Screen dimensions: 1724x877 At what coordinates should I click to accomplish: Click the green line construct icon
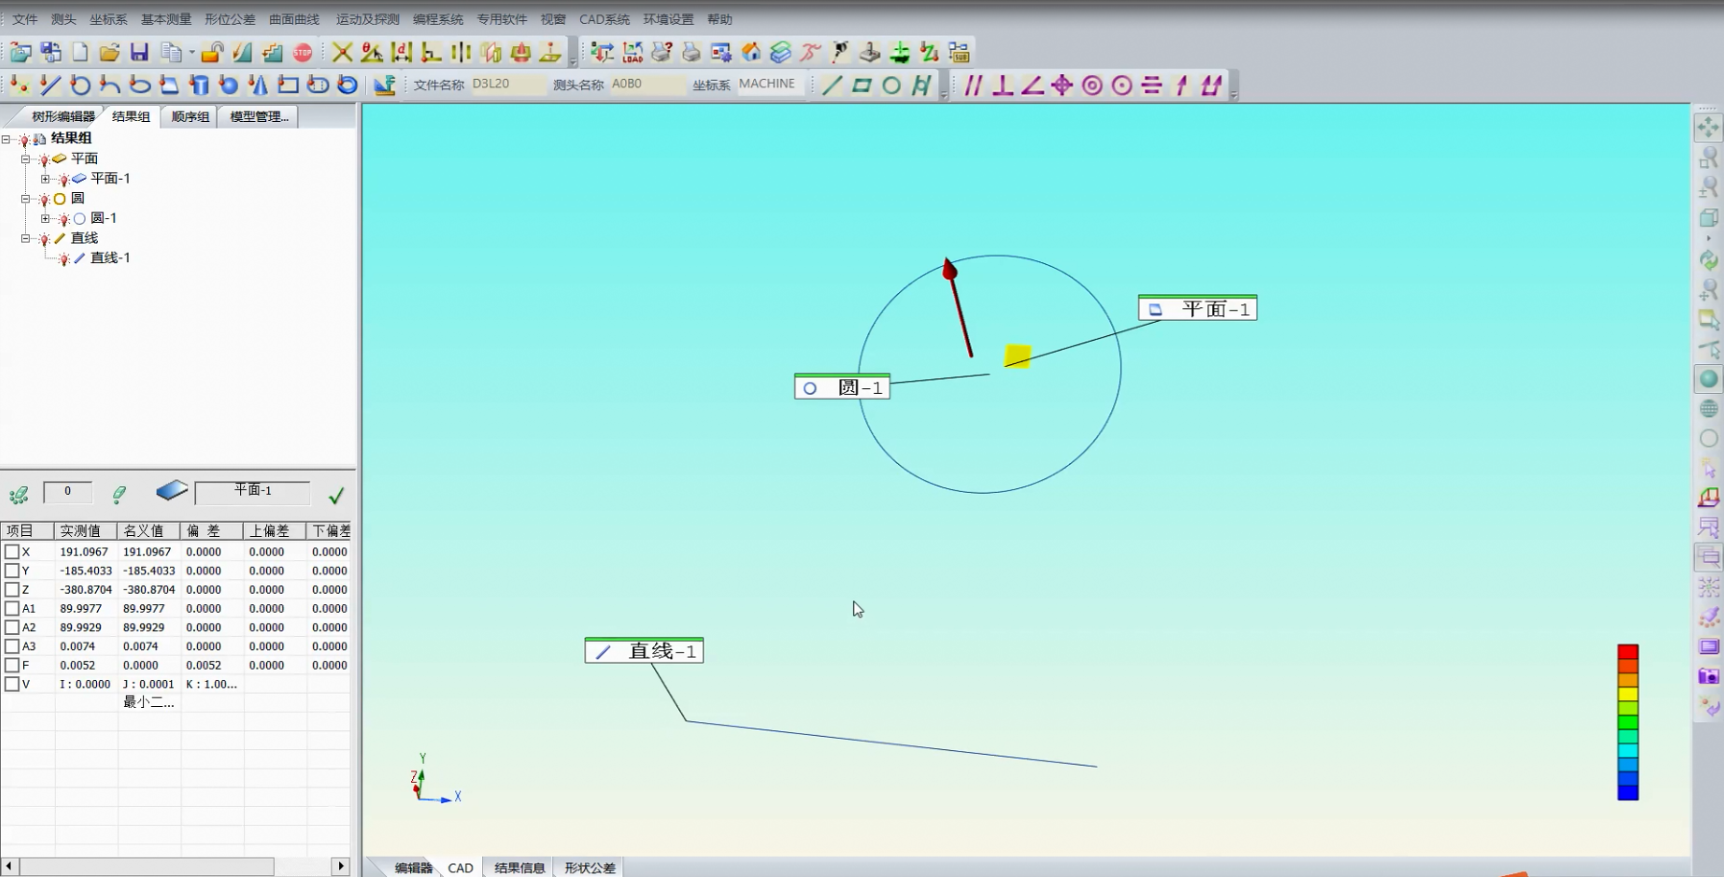[x=832, y=85]
